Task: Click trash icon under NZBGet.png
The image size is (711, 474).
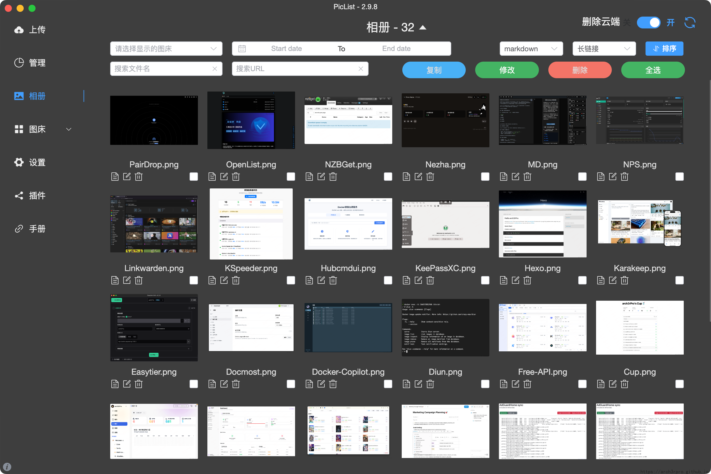Action: 333,177
